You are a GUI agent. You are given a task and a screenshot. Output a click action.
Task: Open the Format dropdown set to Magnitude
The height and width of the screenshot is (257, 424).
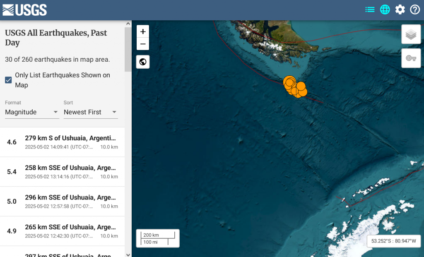coord(32,112)
